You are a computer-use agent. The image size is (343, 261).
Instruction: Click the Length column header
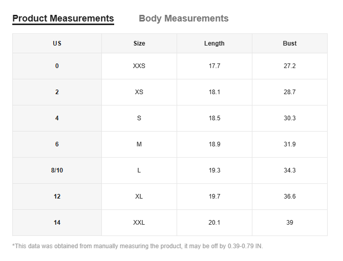click(x=214, y=43)
